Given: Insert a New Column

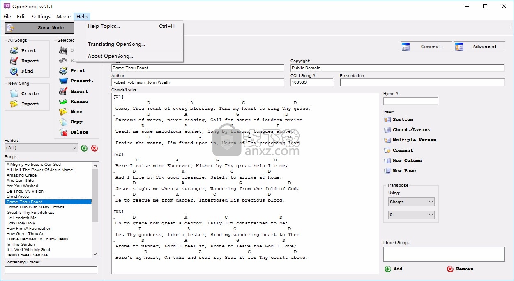Looking at the screenshot, I should [403, 161].
